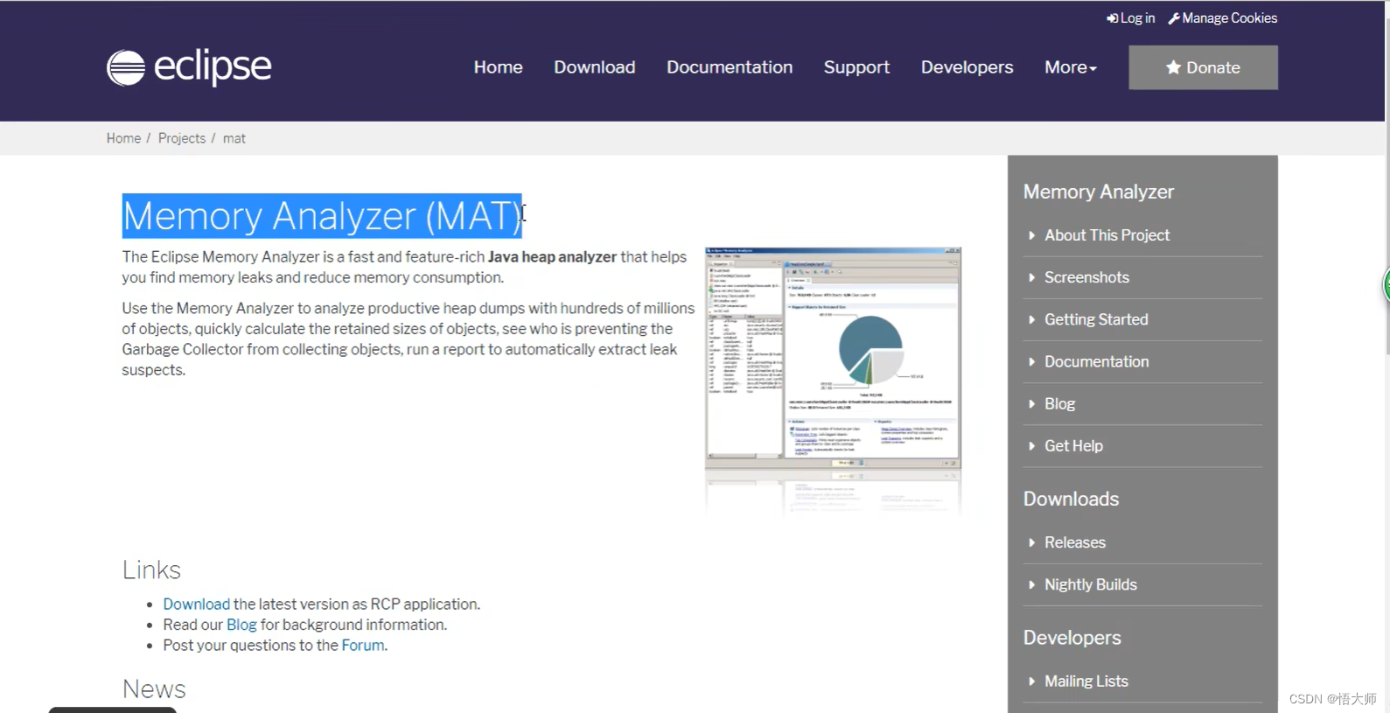Screen dimensions: 1390x713
Task: Open Getting Started in the sidebar
Action: pos(1096,319)
